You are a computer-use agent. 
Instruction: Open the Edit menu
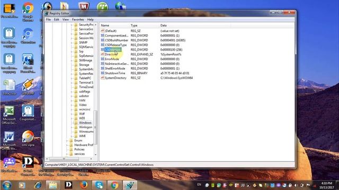point(57,20)
